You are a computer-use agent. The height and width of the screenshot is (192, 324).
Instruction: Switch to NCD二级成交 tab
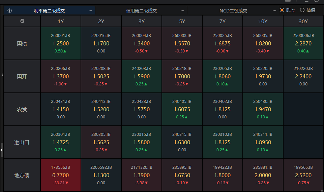click(233, 11)
